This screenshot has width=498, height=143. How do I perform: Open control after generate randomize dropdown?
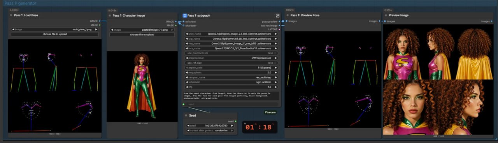click(210, 131)
